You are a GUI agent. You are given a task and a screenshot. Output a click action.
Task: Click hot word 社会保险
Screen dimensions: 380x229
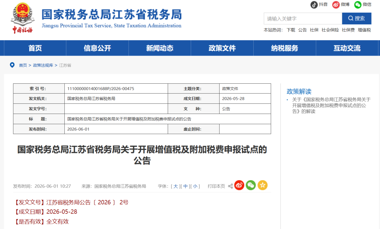(330, 30)
